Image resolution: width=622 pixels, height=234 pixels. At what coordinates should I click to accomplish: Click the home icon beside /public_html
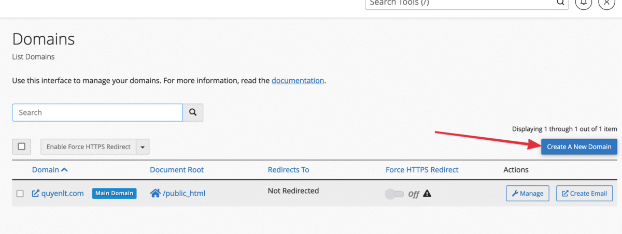pyautogui.click(x=155, y=194)
